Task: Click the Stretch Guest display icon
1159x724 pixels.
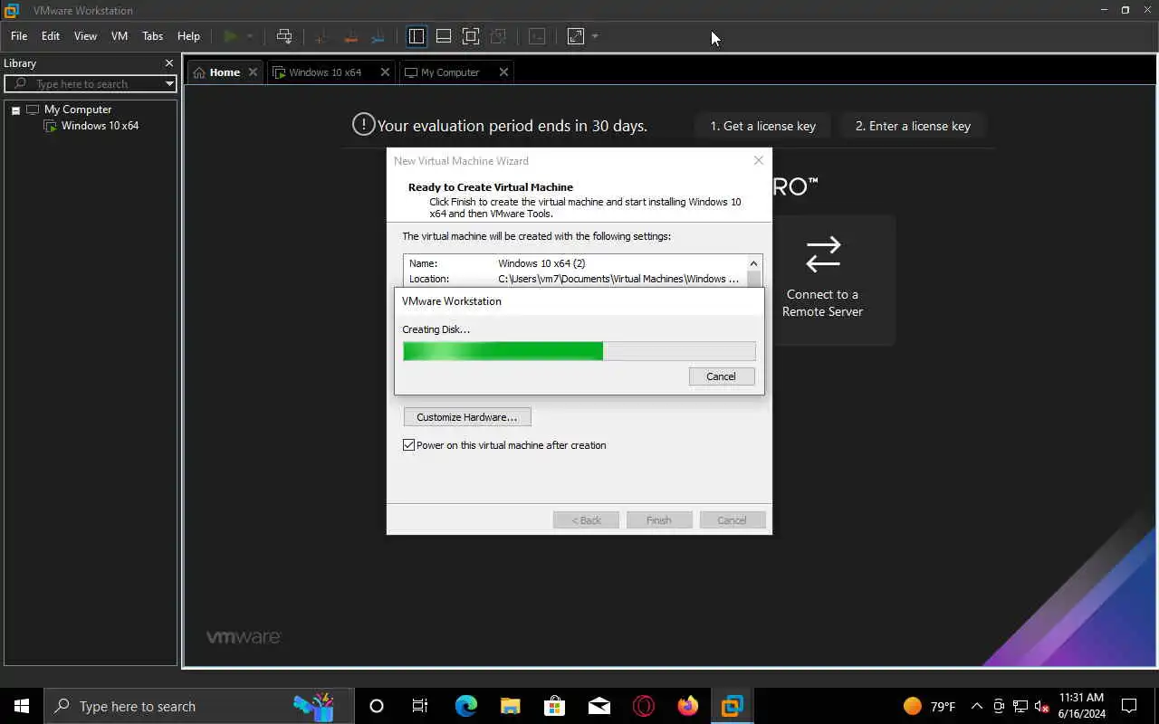Action: pos(576,36)
